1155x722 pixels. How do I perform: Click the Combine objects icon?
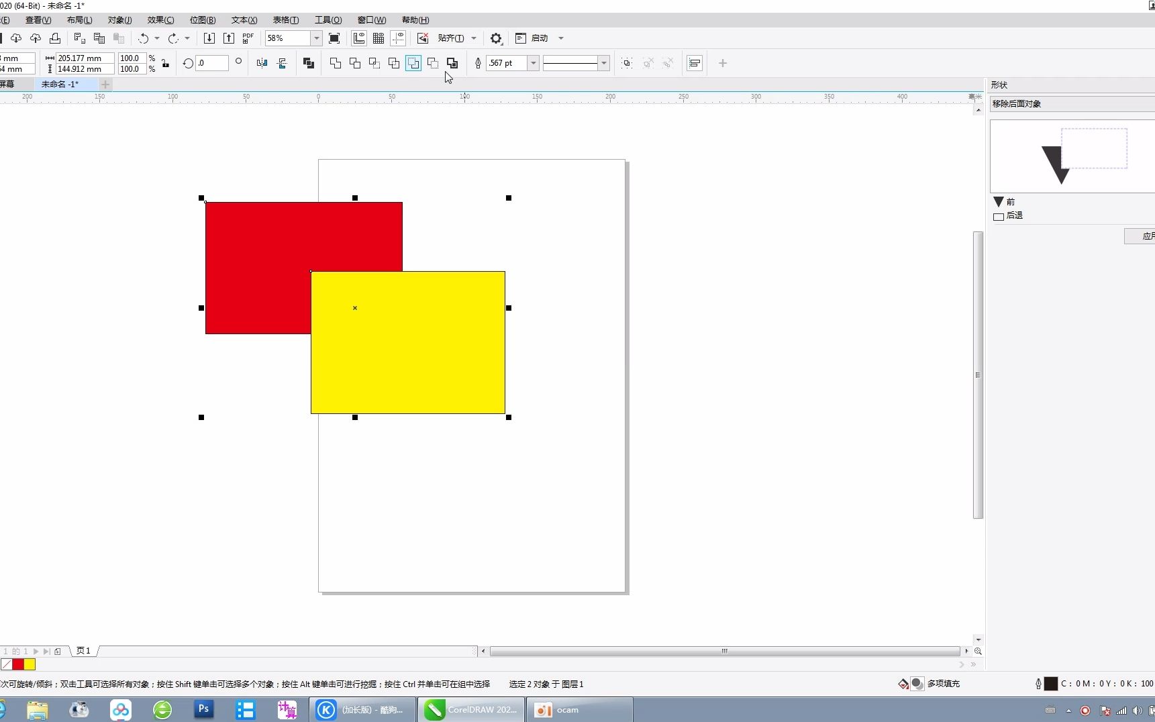coord(309,63)
